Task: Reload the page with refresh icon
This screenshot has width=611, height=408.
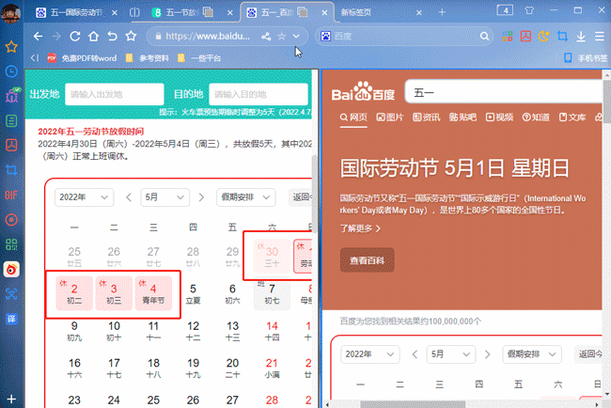Action: click(75, 37)
